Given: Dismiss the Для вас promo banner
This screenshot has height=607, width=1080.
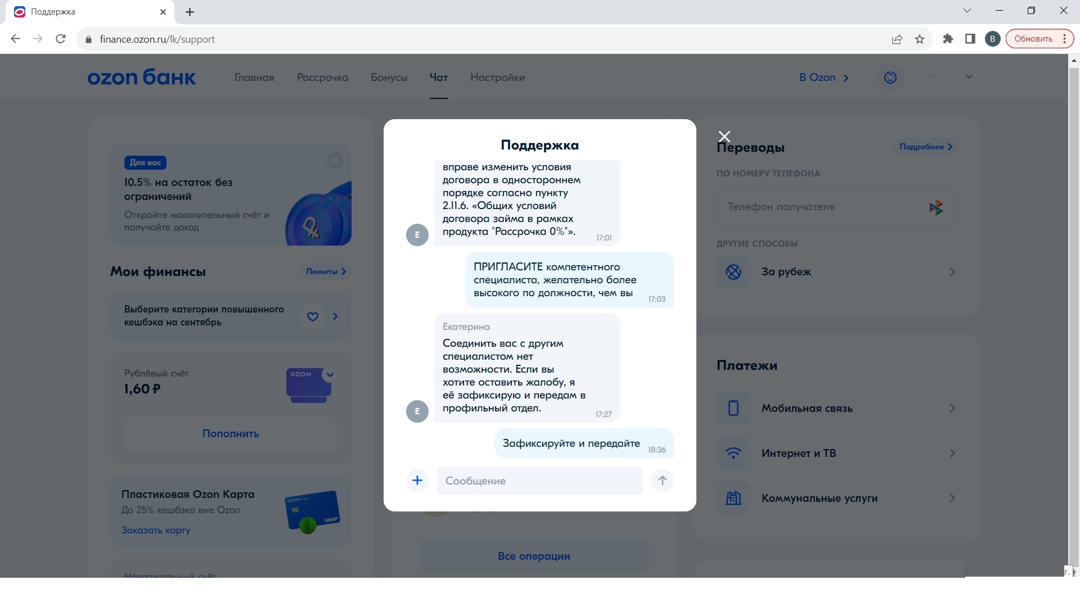Looking at the screenshot, I should pyautogui.click(x=335, y=161).
